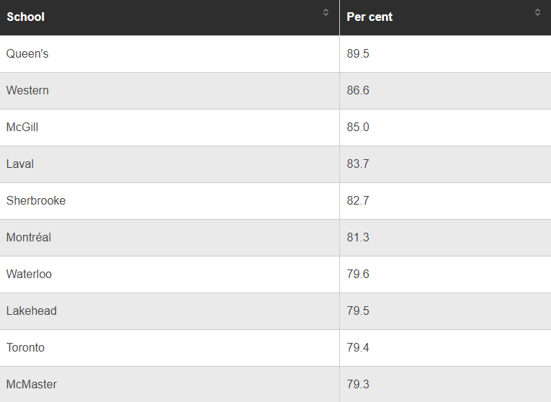Click the School column sort icon

tap(326, 12)
